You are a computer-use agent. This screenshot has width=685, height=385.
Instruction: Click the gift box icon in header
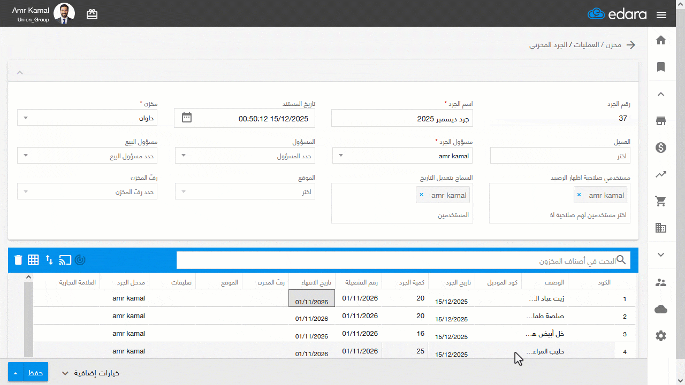(92, 14)
